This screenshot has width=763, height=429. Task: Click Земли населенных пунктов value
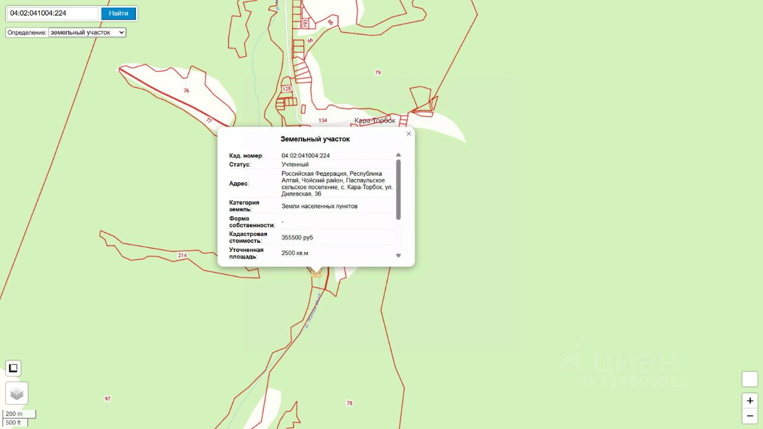[x=320, y=206]
